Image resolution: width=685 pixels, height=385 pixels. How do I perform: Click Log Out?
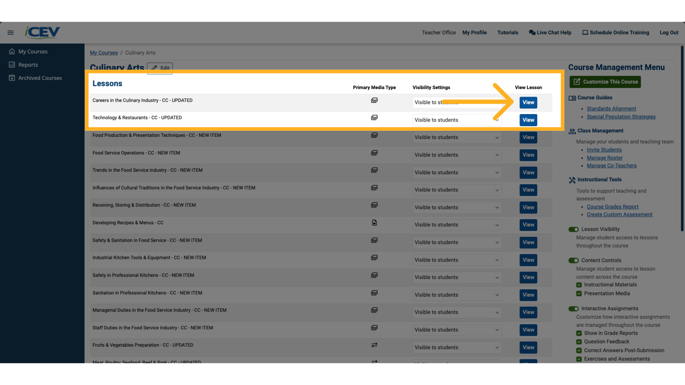[x=669, y=32]
